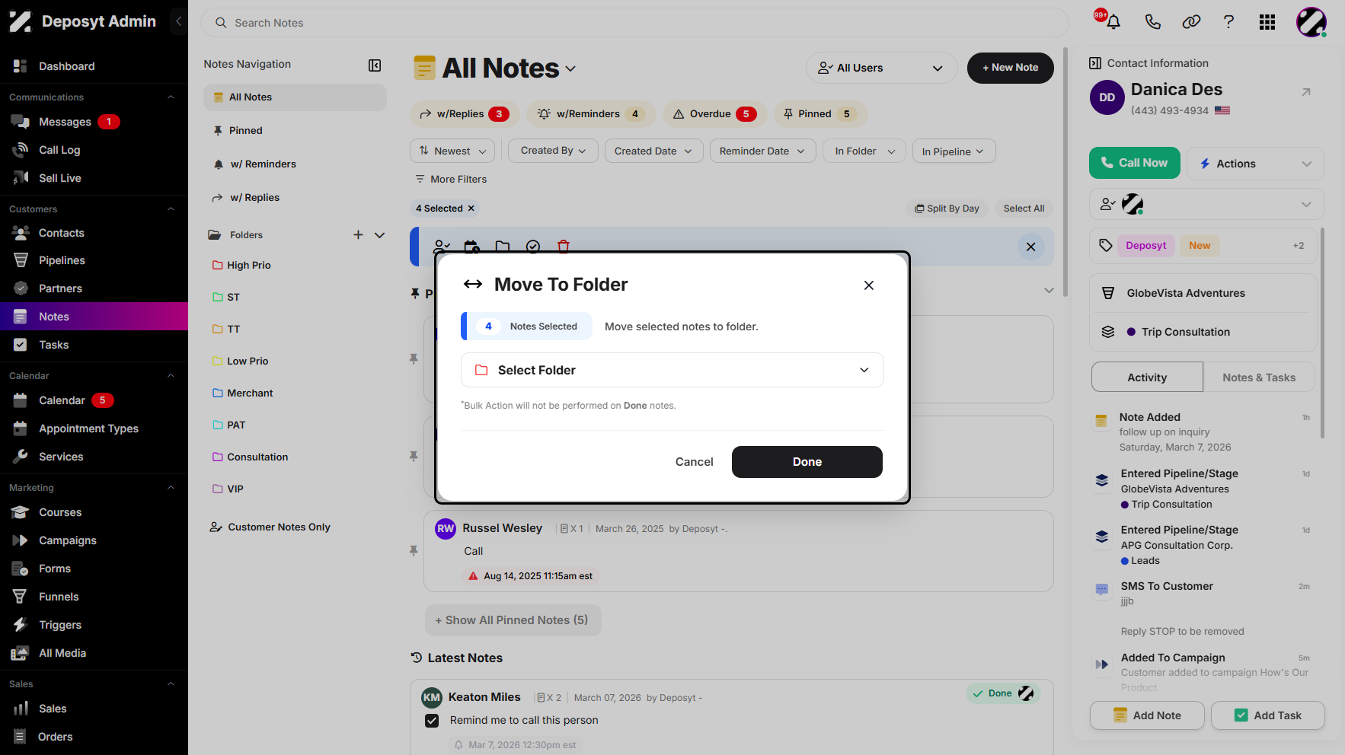Open the All Users dropdown
This screenshot has height=755, width=1345.
click(881, 68)
